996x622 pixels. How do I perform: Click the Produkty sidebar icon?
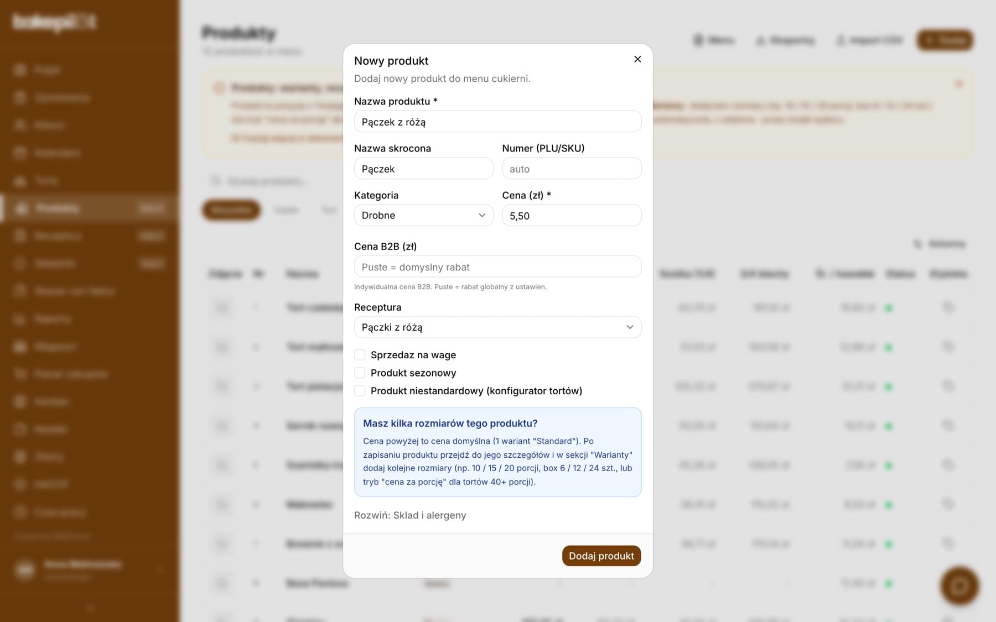(21, 208)
